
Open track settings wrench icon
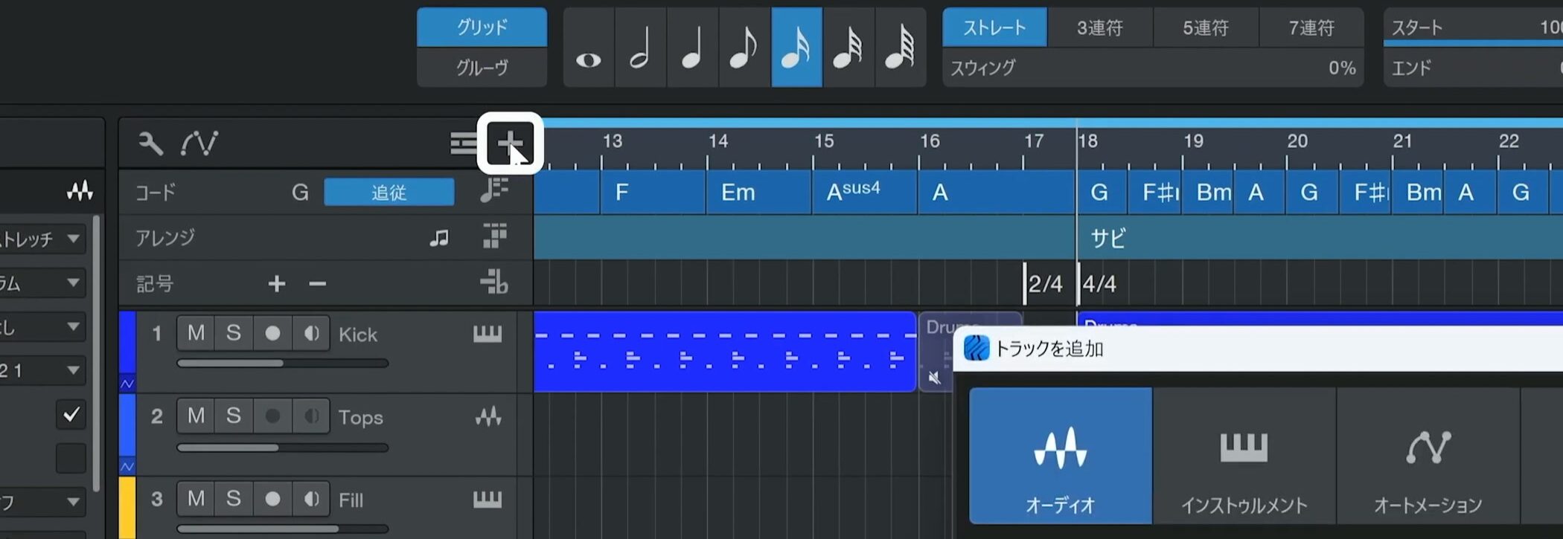150,143
